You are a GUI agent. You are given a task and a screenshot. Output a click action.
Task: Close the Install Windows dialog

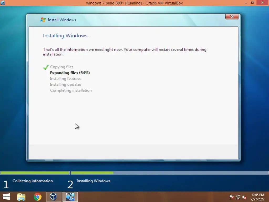tap(232, 17)
